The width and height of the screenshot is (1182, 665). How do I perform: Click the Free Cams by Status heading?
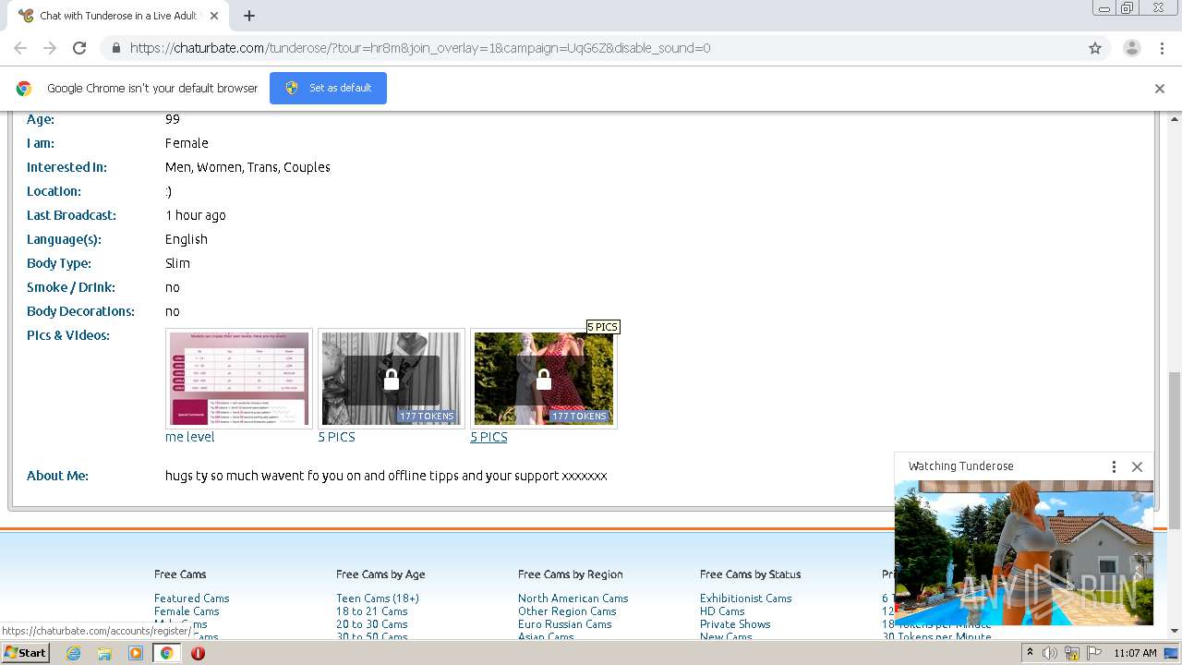(750, 574)
